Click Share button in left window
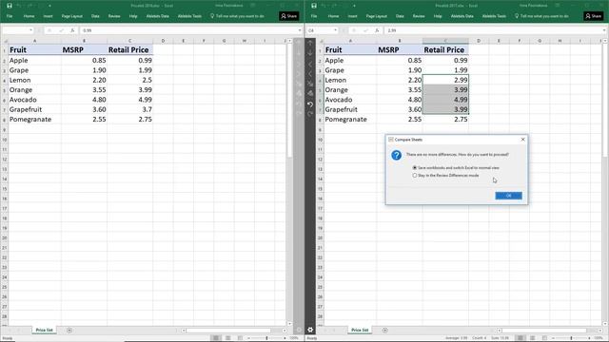The image size is (609, 342). pos(288,16)
